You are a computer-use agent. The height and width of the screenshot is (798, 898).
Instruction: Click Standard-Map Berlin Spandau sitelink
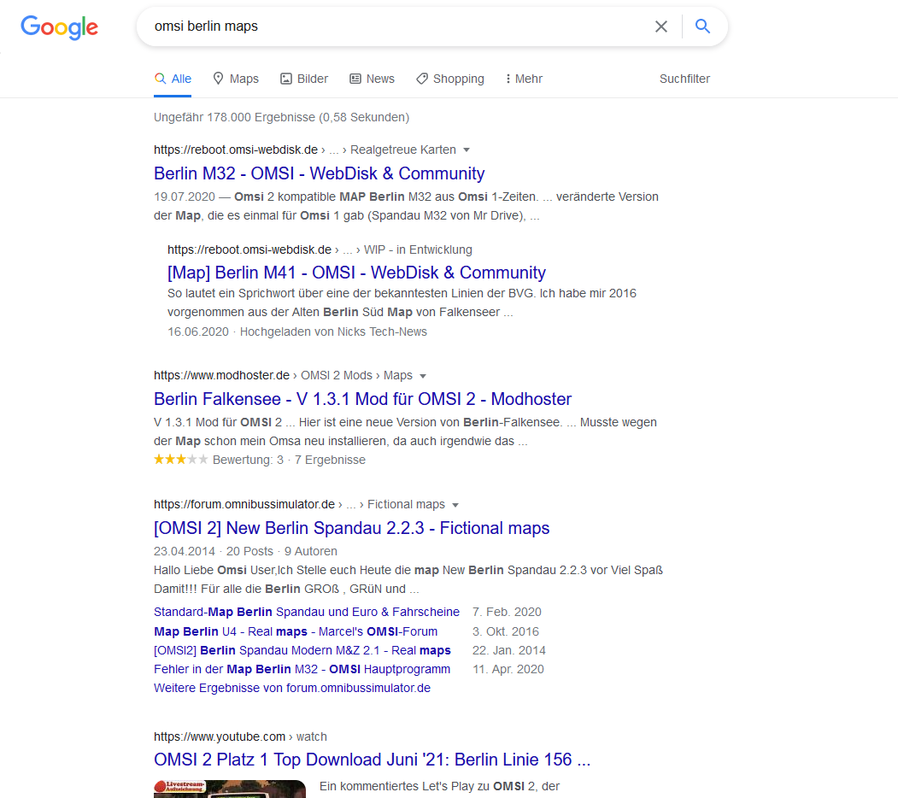(306, 612)
